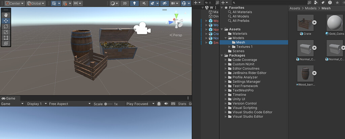Mute audio in Game view
The height and width of the screenshot is (139, 345).
[x=166, y=104]
